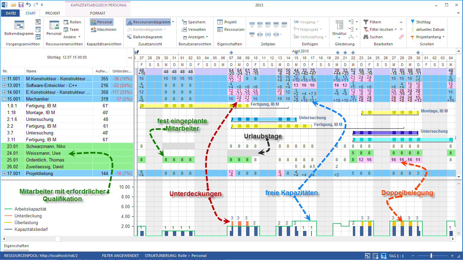Viewport: 463px width, 260px height.
Task: Click the Maschinen capacity view icon
Action: [94, 29]
